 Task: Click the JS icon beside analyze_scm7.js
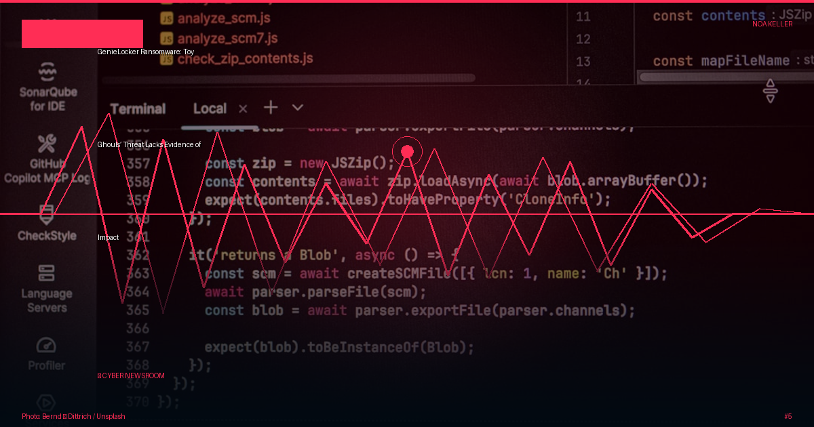(x=166, y=39)
